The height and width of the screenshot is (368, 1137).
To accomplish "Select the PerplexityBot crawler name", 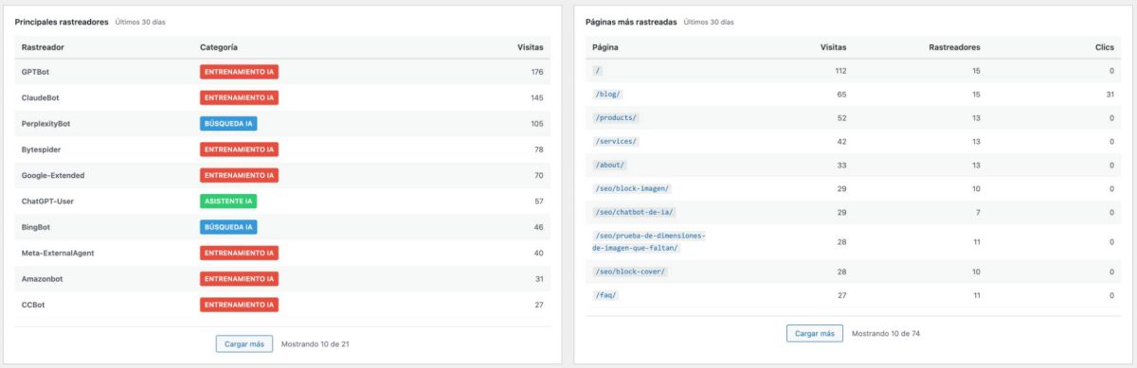I will point(45,123).
